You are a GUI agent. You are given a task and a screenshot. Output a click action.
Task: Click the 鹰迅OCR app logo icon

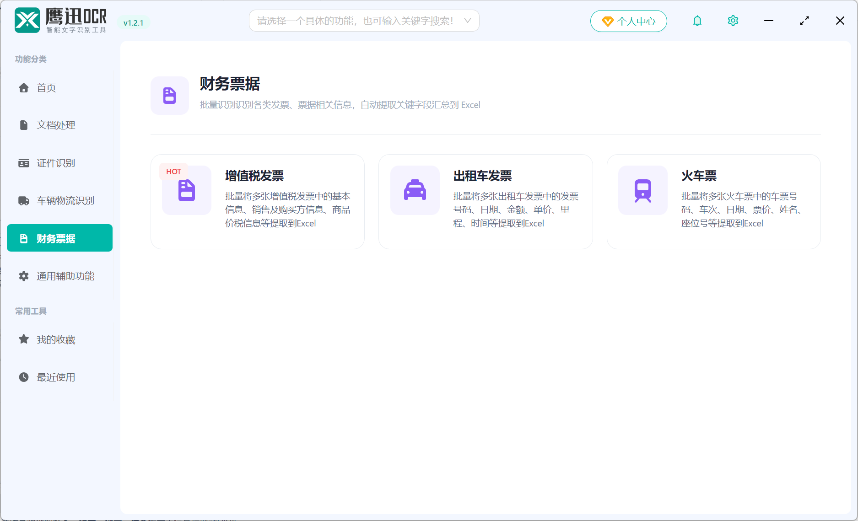click(x=27, y=21)
